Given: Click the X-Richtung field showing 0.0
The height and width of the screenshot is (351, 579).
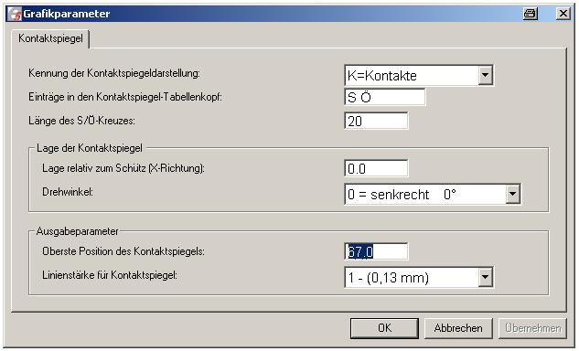Looking at the screenshot, I should (x=376, y=168).
